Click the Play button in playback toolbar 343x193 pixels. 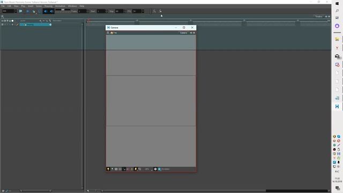click(x=28, y=11)
